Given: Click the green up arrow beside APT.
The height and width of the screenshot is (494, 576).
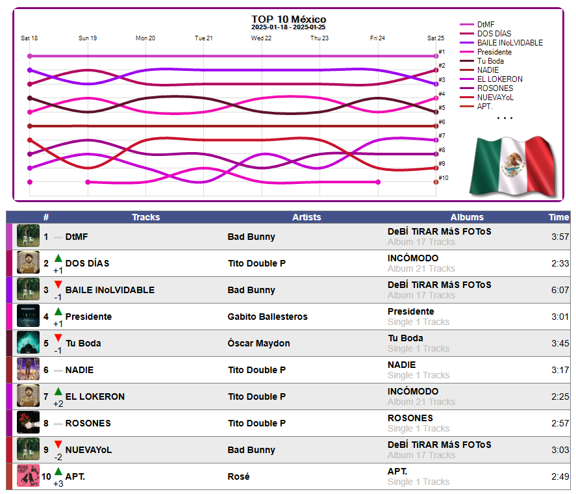Looking at the screenshot, I should 58,472.
